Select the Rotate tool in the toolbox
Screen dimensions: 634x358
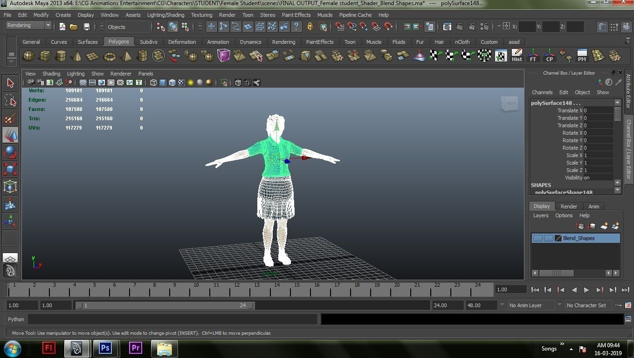coord(10,152)
